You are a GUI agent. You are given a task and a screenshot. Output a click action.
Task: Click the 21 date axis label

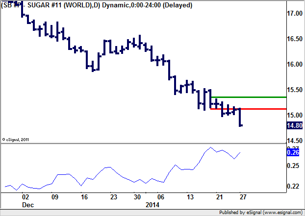[x=219, y=197]
